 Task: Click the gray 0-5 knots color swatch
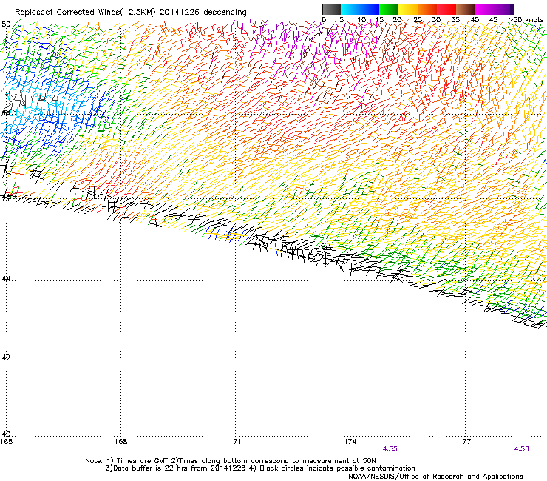(x=331, y=9)
